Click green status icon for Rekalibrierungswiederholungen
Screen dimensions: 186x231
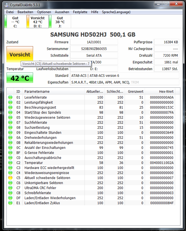pos(10,143)
